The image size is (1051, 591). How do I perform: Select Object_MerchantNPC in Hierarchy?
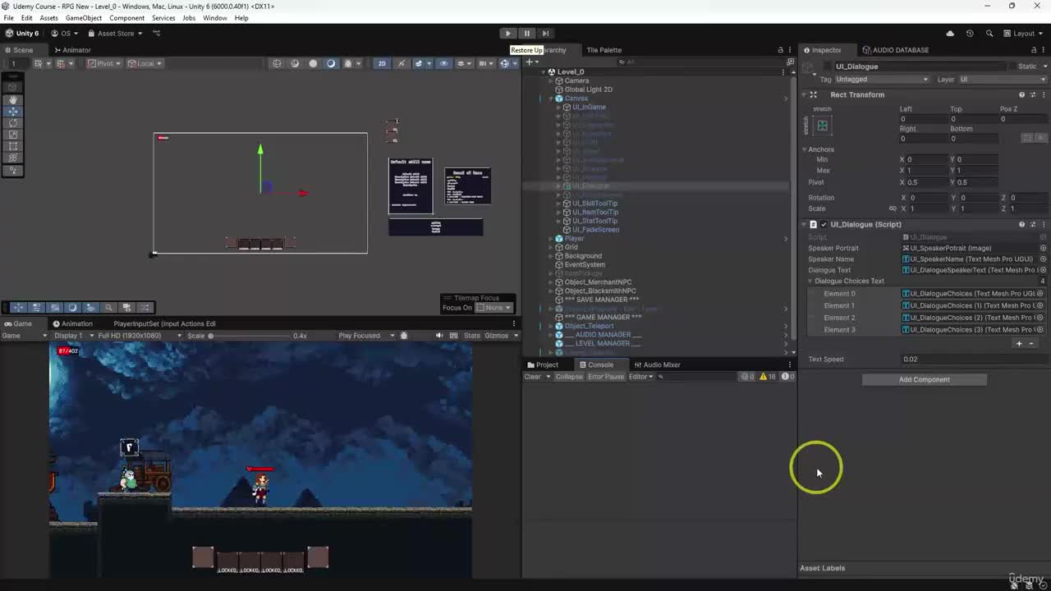(x=598, y=282)
